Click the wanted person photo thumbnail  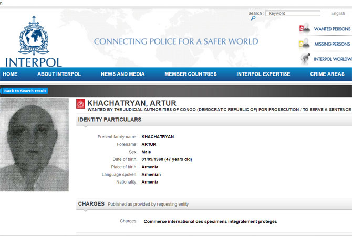pos(34,145)
